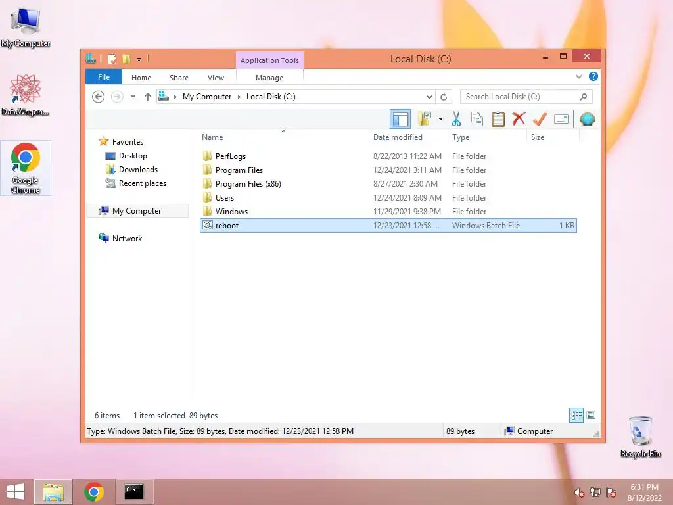Select the Program Files folder

(388, 170)
